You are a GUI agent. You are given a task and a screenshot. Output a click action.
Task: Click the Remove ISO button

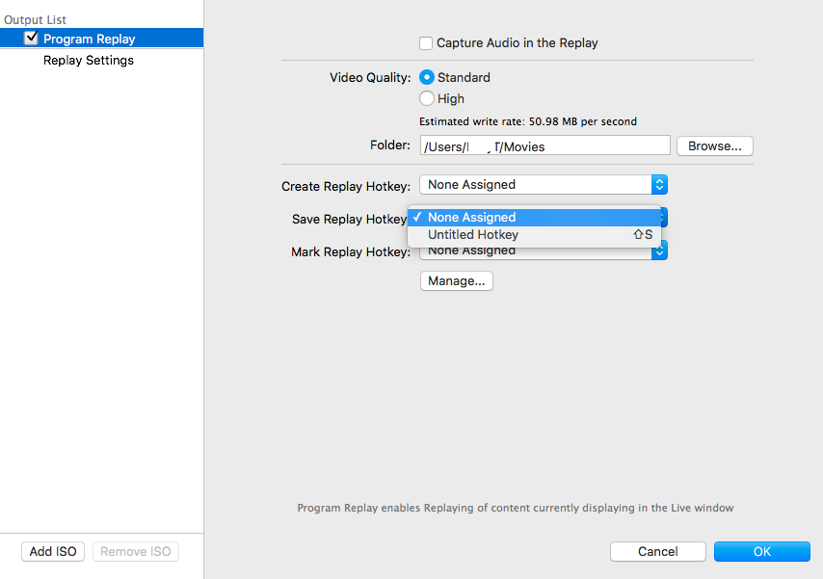[x=136, y=552]
